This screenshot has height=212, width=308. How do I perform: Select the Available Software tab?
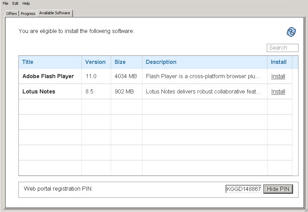[x=55, y=13]
